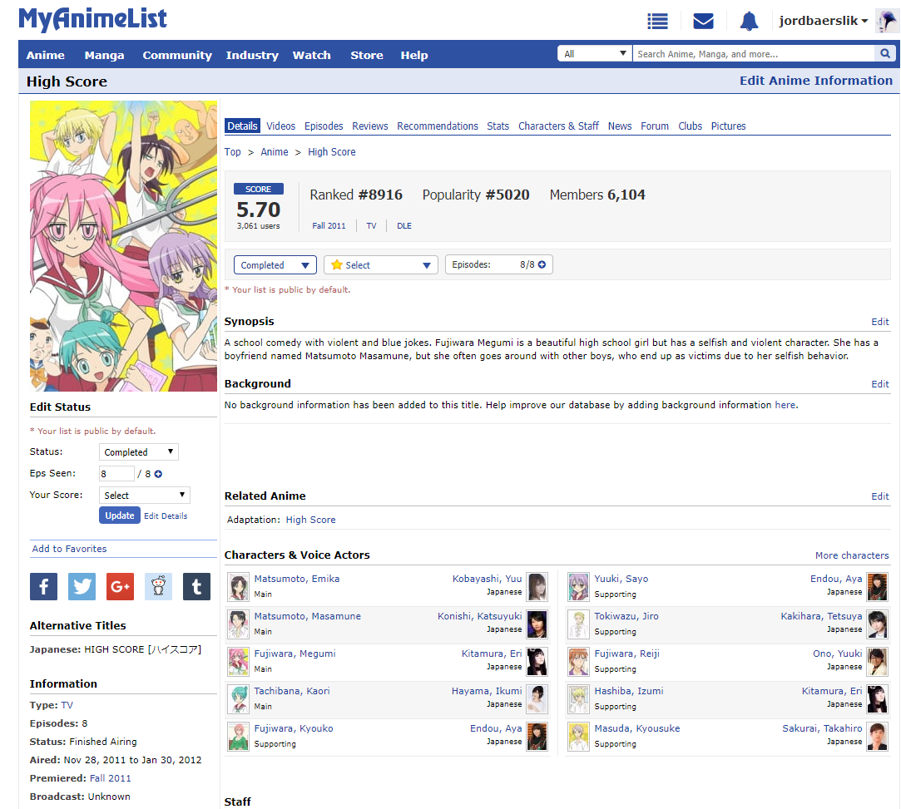Open the search category All dropdown
901x809 pixels.
pos(595,53)
